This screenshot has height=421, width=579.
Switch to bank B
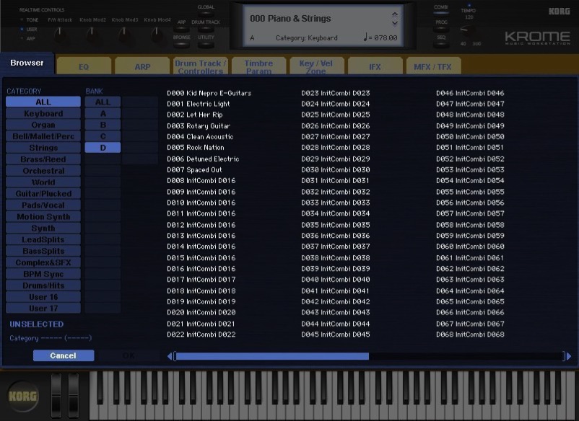tap(103, 125)
